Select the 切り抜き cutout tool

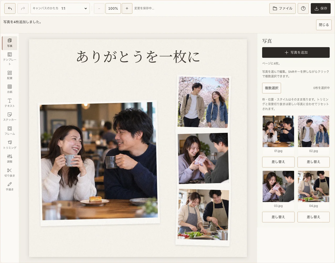tap(10, 172)
